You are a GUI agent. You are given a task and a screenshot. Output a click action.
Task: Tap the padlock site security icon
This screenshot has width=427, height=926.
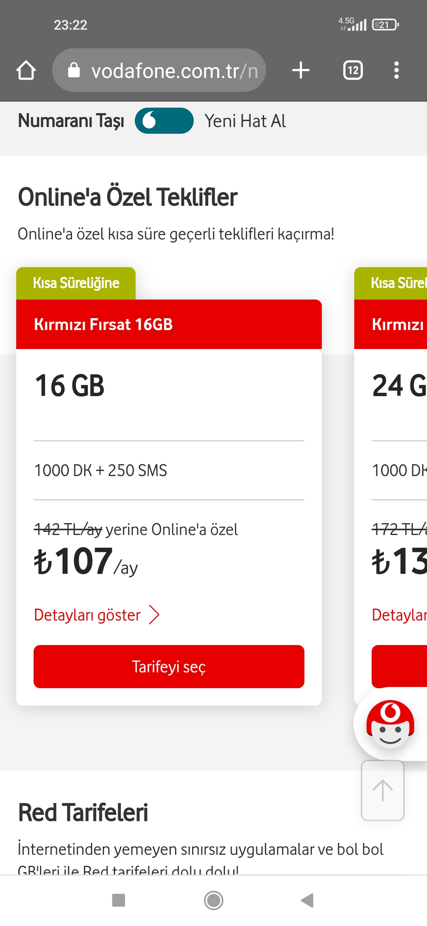(x=74, y=70)
